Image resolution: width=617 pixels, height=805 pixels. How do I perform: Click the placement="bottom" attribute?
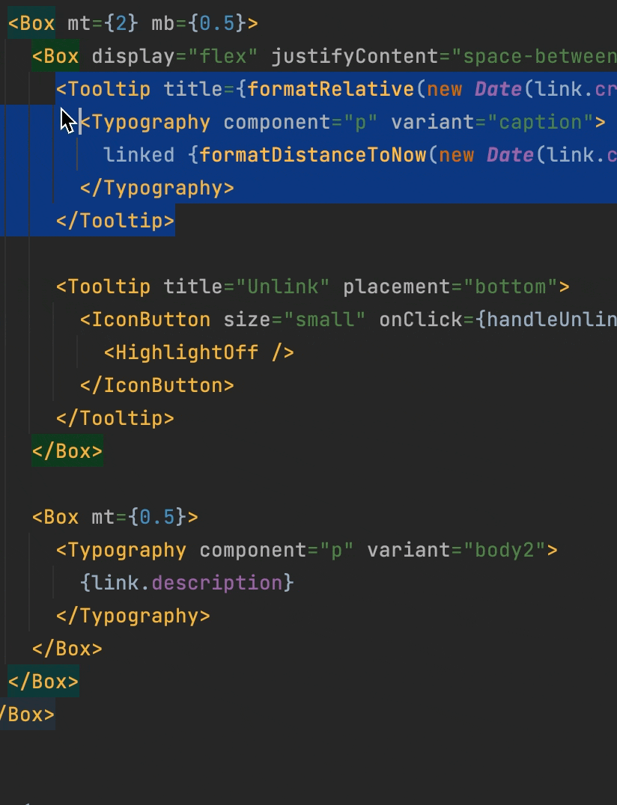[x=450, y=287]
